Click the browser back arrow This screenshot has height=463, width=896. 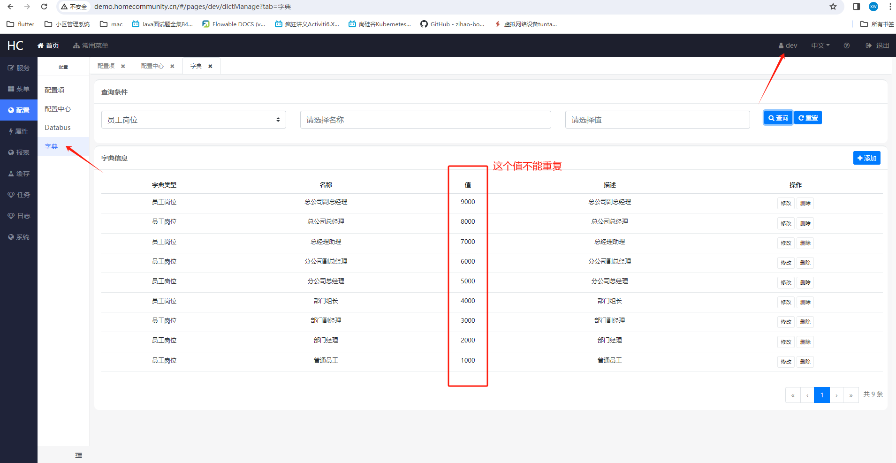(x=10, y=7)
